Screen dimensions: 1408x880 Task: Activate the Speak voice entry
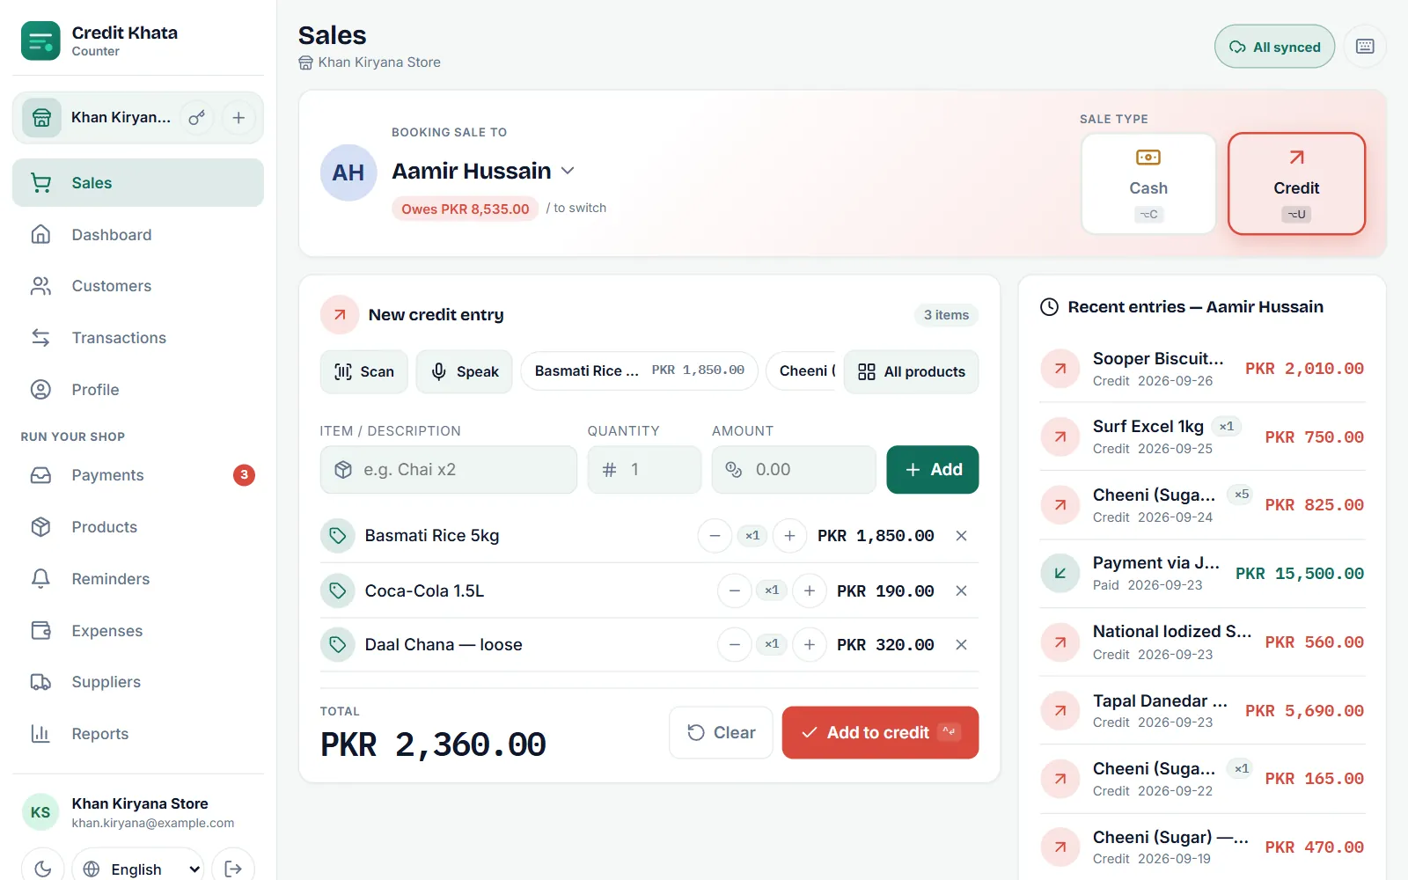click(x=465, y=371)
